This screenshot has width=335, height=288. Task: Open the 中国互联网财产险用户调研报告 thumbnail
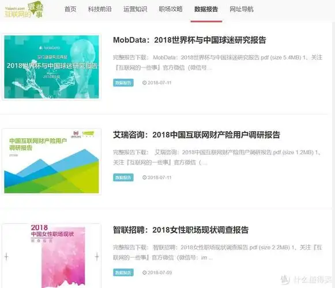click(x=51, y=161)
